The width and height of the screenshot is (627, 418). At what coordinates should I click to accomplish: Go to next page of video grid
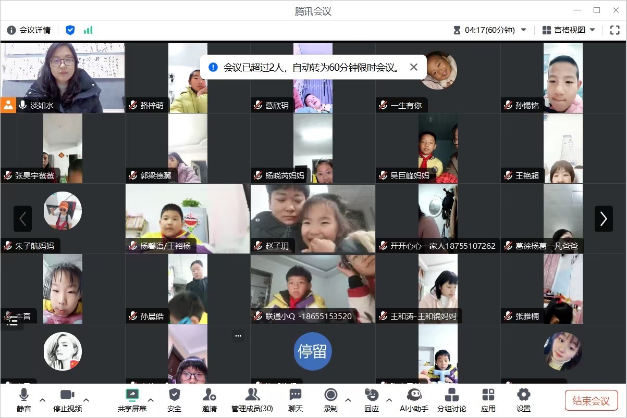(x=604, y=219)
